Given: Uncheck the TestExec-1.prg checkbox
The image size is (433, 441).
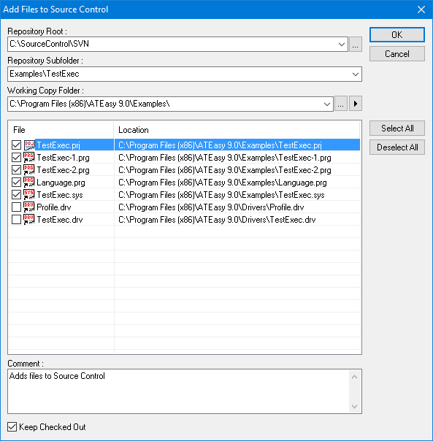Looking at the screenshot, I should (16, 158).
